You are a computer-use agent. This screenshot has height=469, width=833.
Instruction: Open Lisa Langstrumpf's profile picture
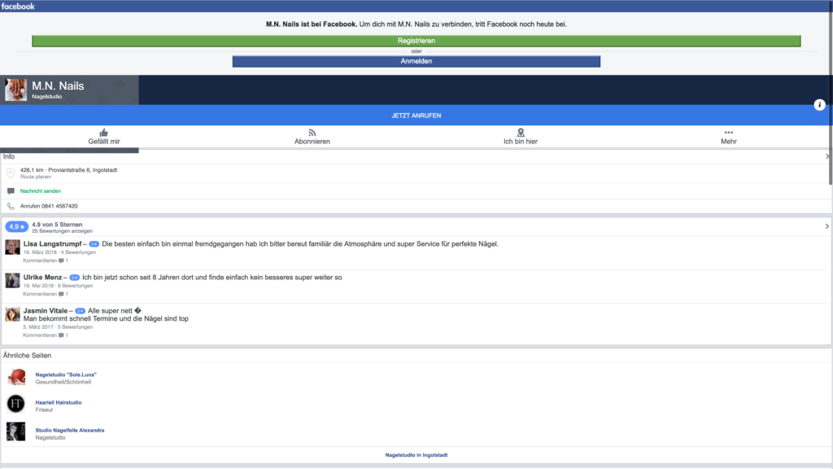tap(13, 247)
